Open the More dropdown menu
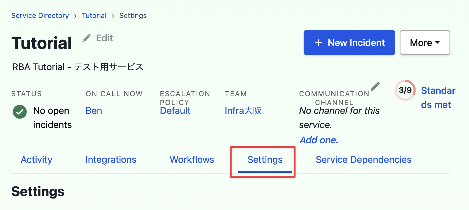469x210 pixels. [425, 42]
